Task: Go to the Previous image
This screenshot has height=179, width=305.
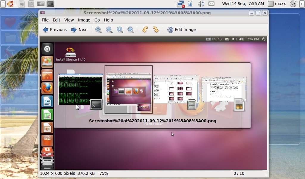Action: 55,30
